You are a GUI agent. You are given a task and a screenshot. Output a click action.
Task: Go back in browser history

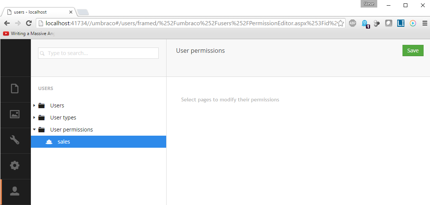[7, 23]
